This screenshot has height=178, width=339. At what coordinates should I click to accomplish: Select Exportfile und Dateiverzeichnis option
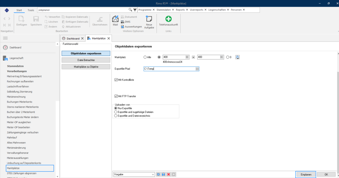pos(116,116)
